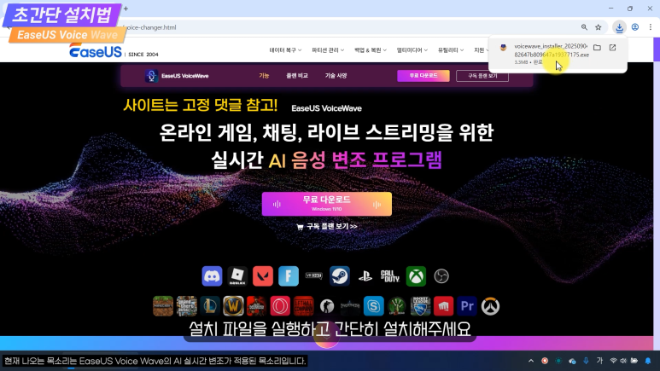Click the Rocket League game icon
Viewport: 660px width, 371px height.
420,306
